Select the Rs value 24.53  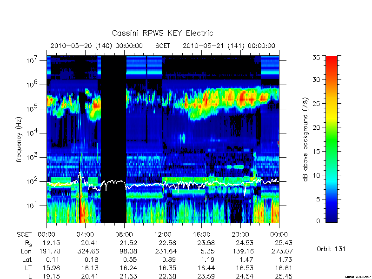(245, 243)
